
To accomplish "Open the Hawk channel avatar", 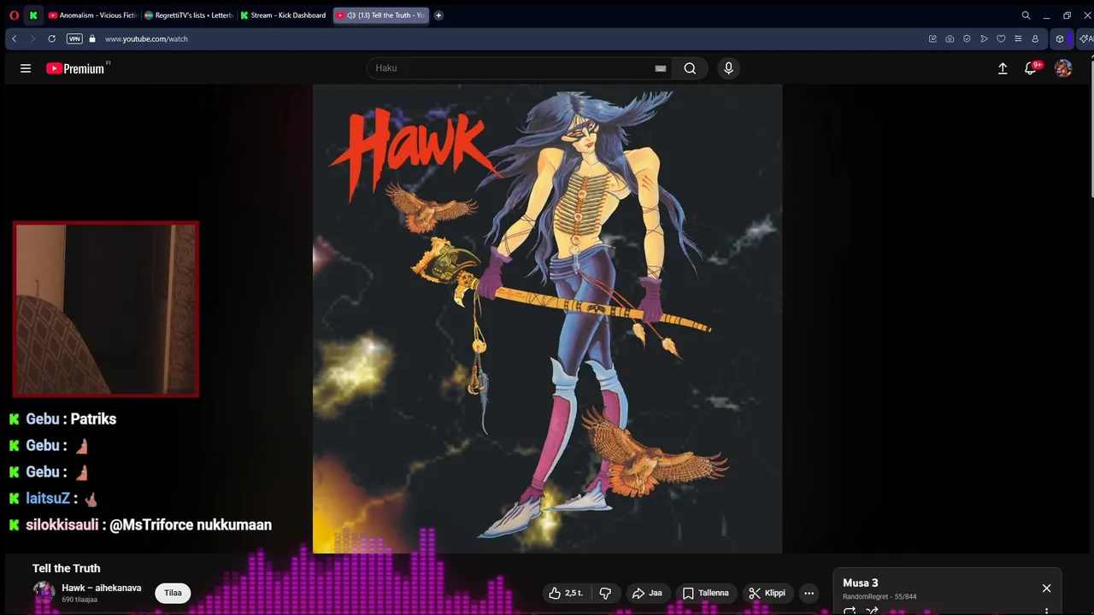I will point(44,592).
